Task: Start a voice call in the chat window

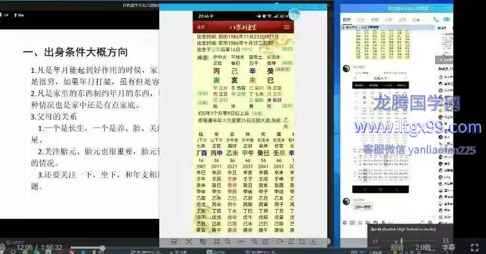Action: 436,20
